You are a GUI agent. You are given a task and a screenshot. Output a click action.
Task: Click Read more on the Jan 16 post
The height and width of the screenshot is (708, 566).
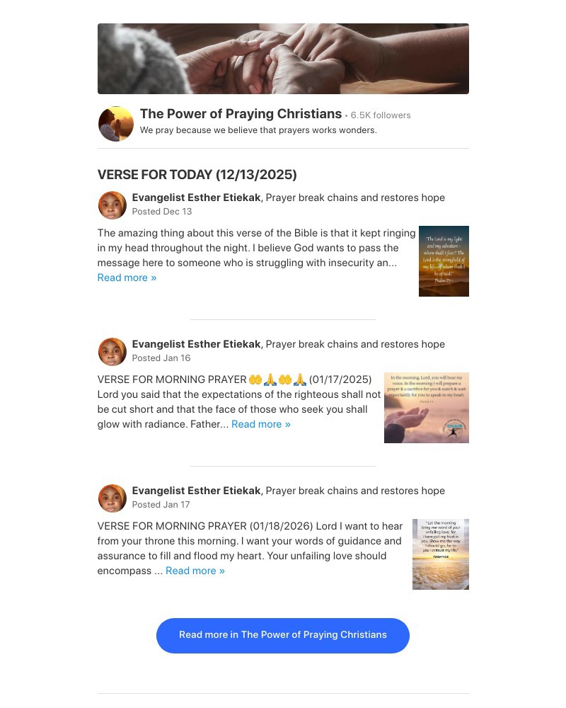click(261, 424)
